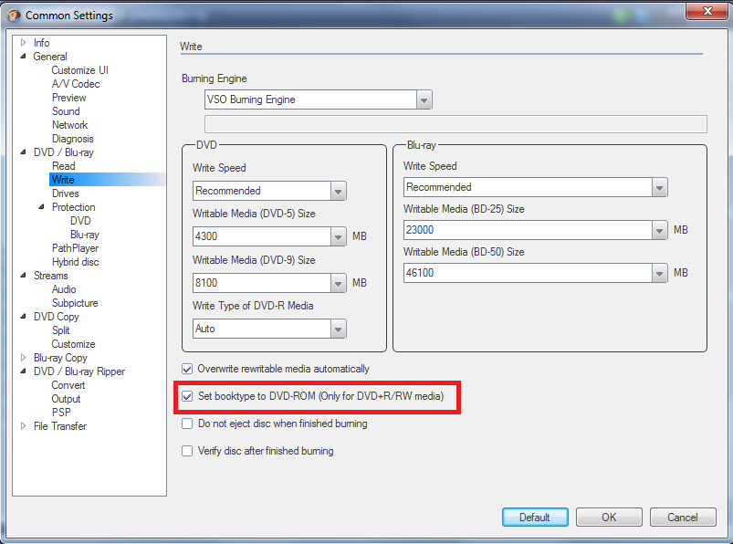Select Customize UI under General
Viewport: 733px width, 544px height.
click(x=79, y=70)
